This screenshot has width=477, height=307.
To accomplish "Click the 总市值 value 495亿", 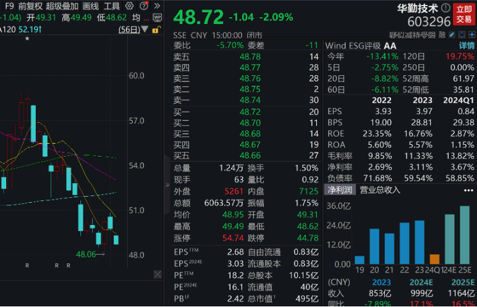I will [307, 299].
